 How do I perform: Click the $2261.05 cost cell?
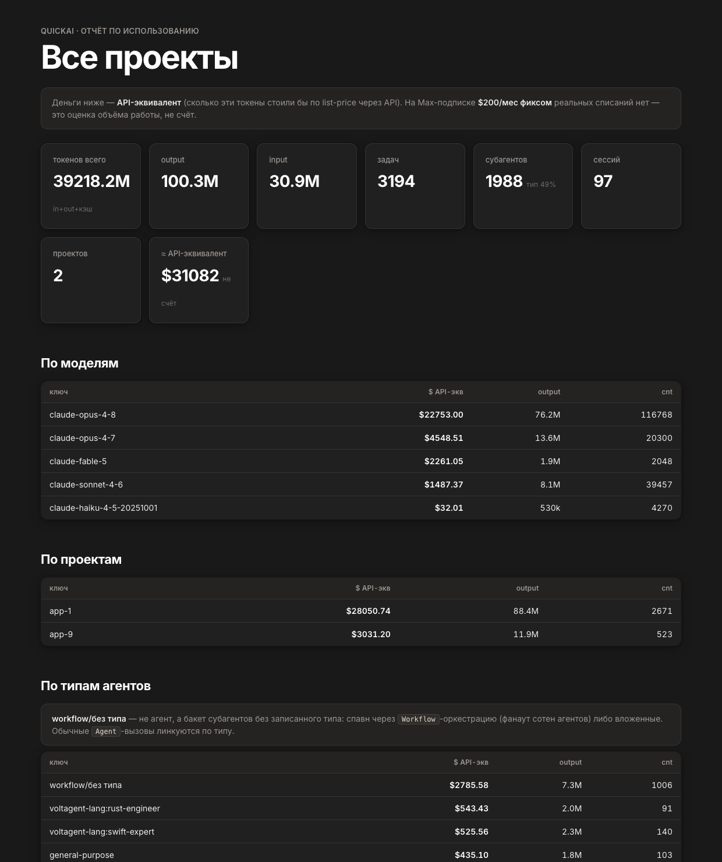444,461
